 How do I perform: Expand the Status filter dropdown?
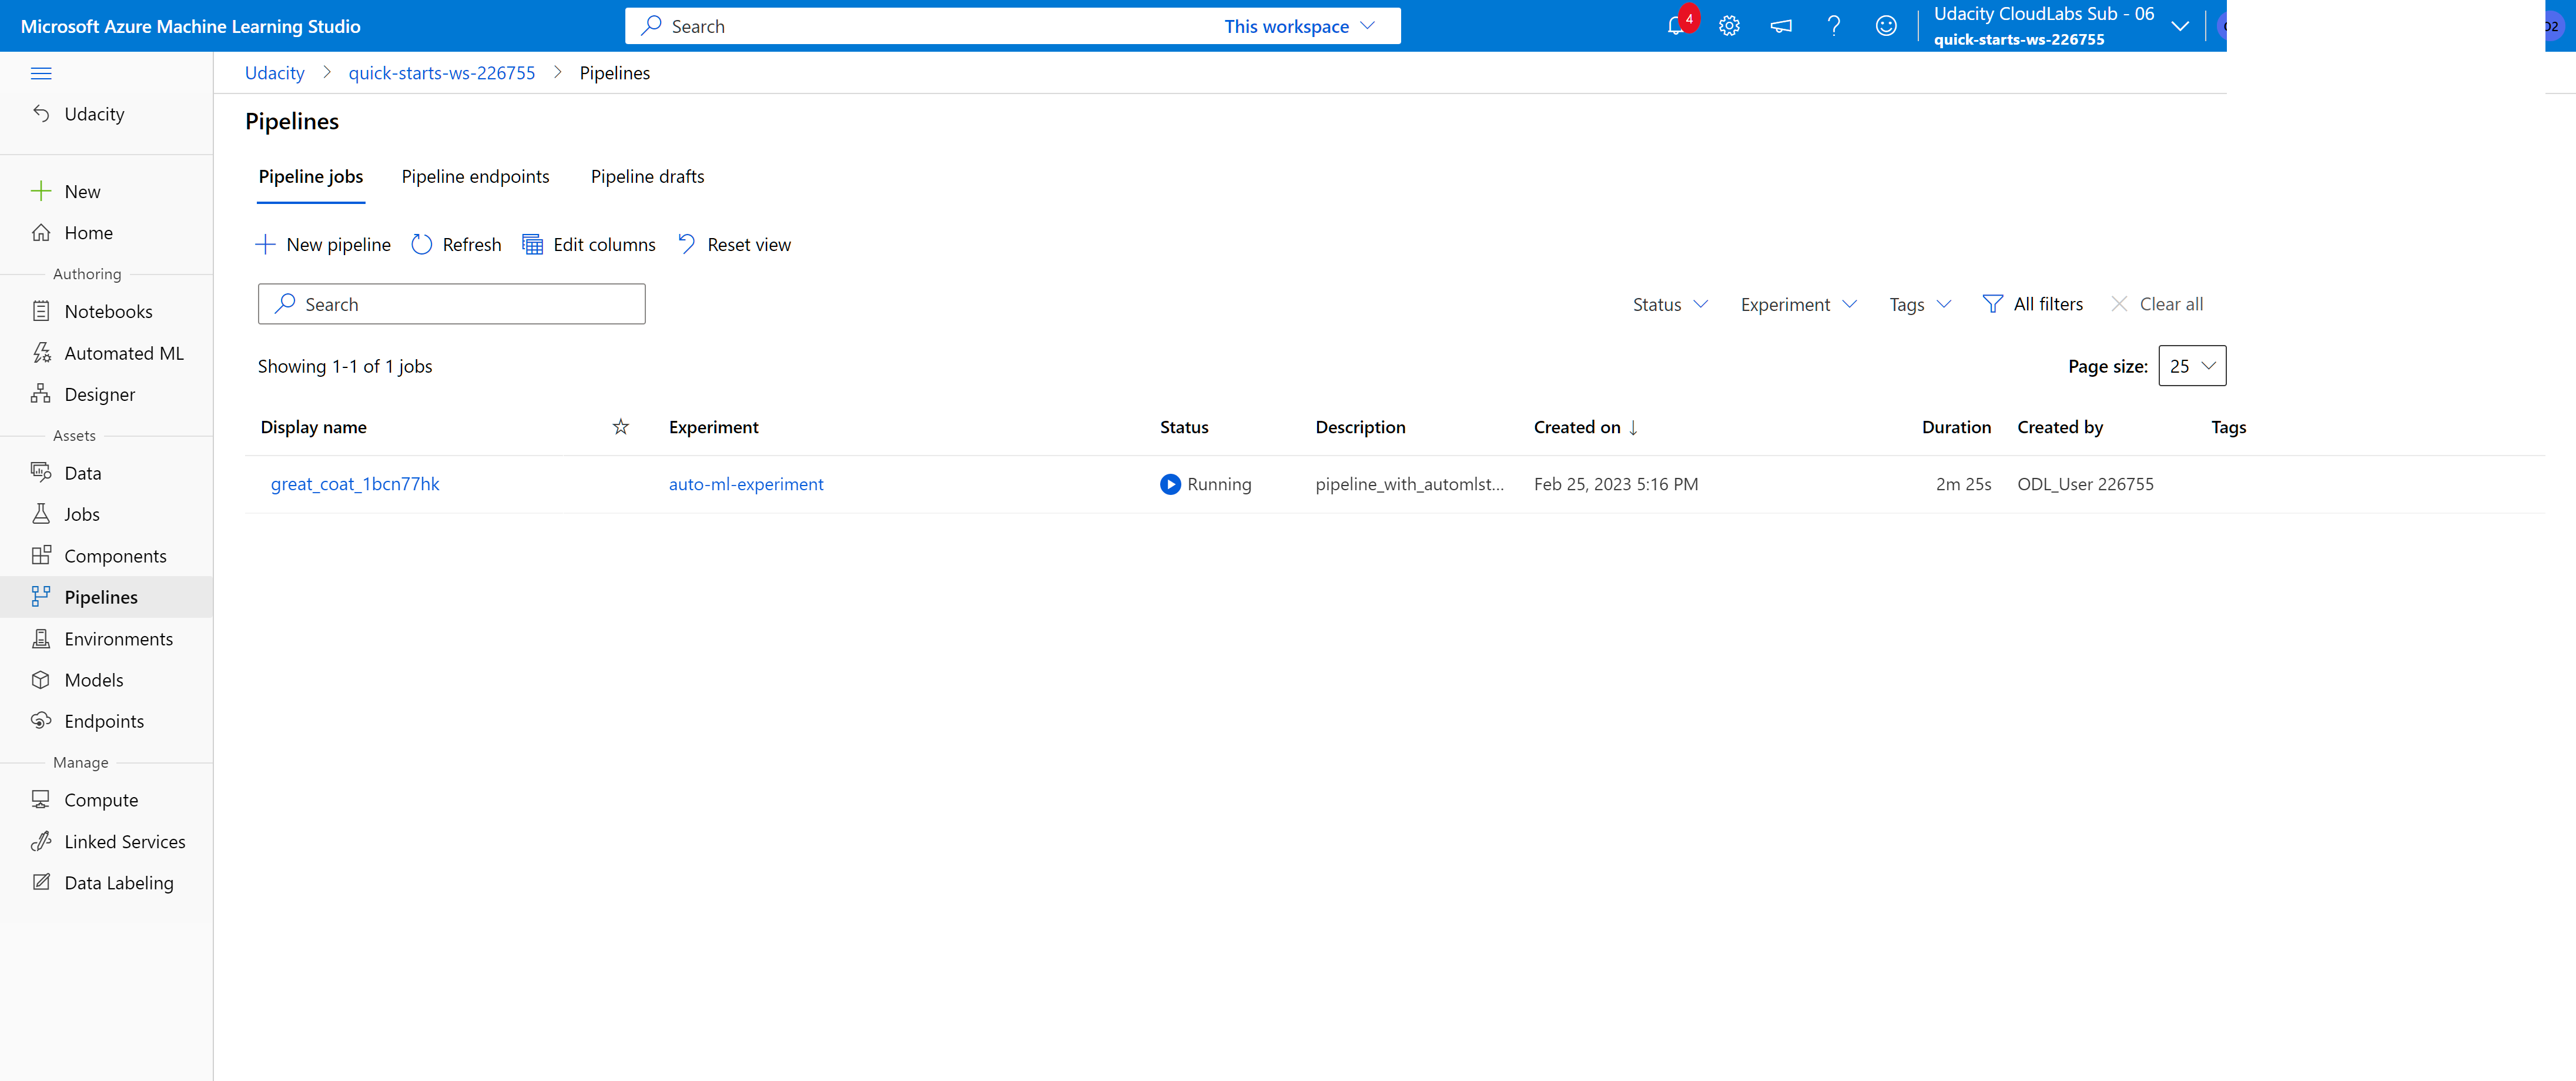pos(1670,304)
